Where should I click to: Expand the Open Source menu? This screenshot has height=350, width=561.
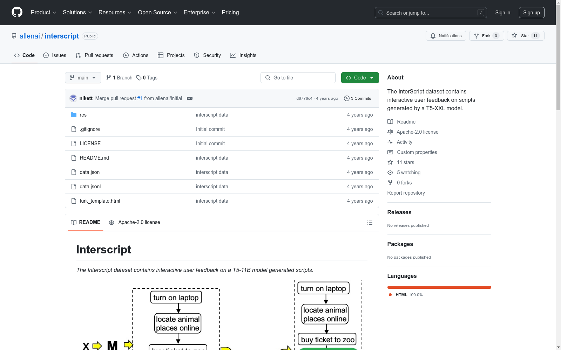tap(158, 13)
